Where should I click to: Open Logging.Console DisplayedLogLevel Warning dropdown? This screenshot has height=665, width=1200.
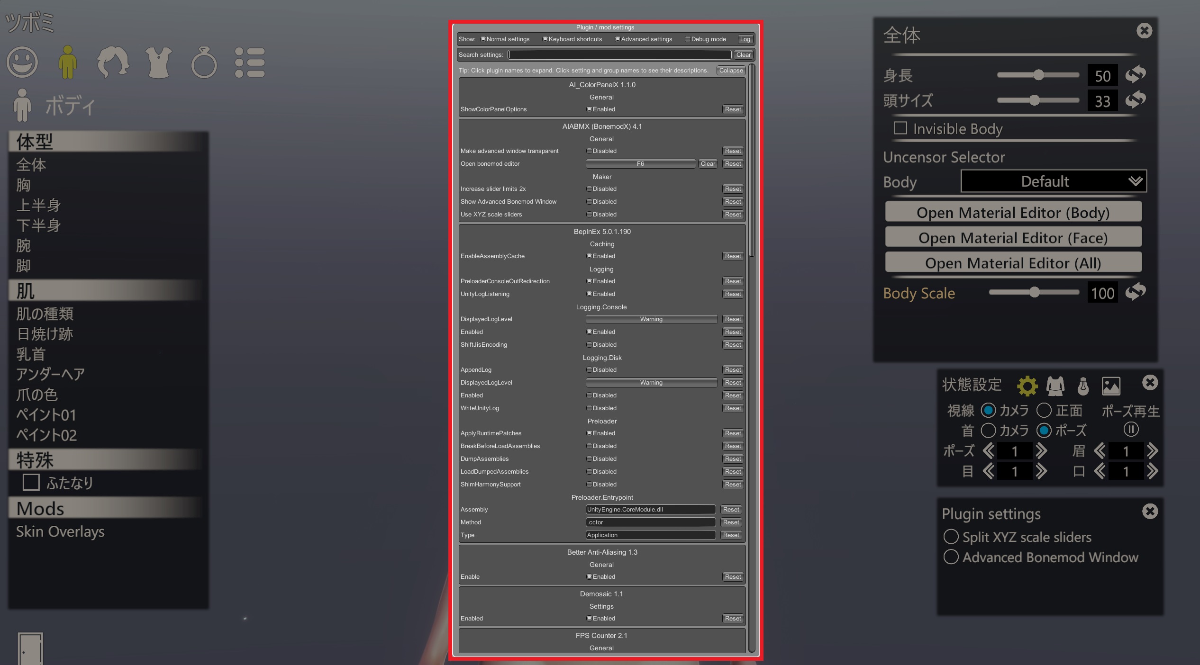click(651, 319)
